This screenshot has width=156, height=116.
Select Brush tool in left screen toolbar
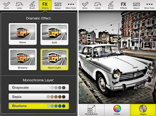pos(32,5)
